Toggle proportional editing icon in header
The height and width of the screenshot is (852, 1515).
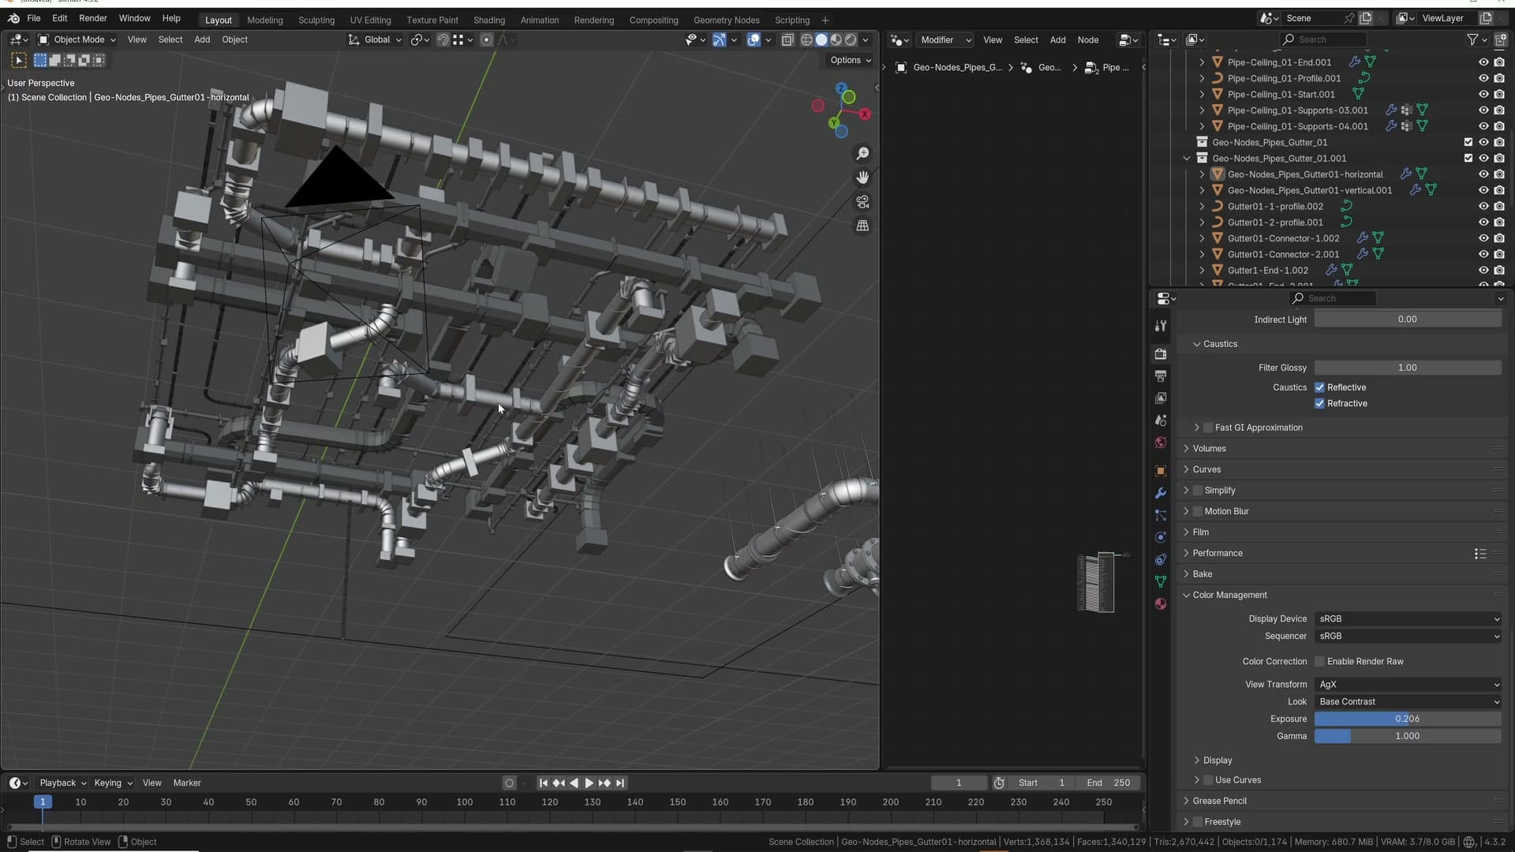(x=487, y=39)
